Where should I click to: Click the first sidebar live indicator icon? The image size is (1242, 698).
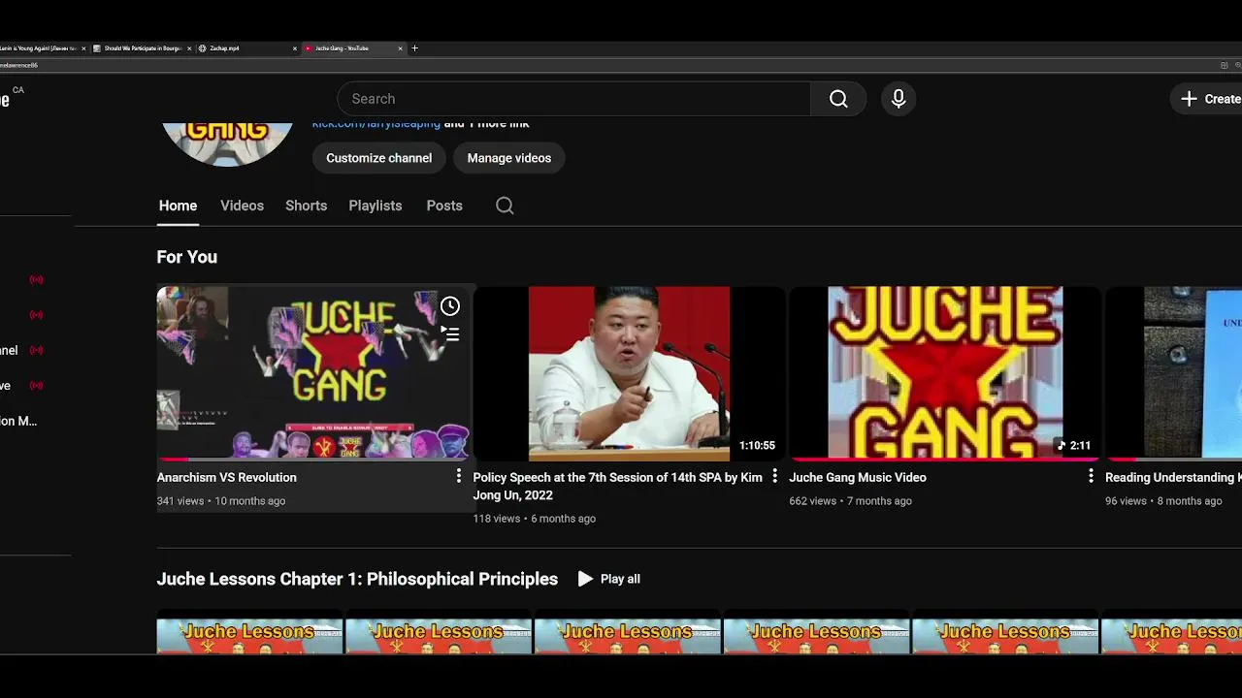pos(36,279)
